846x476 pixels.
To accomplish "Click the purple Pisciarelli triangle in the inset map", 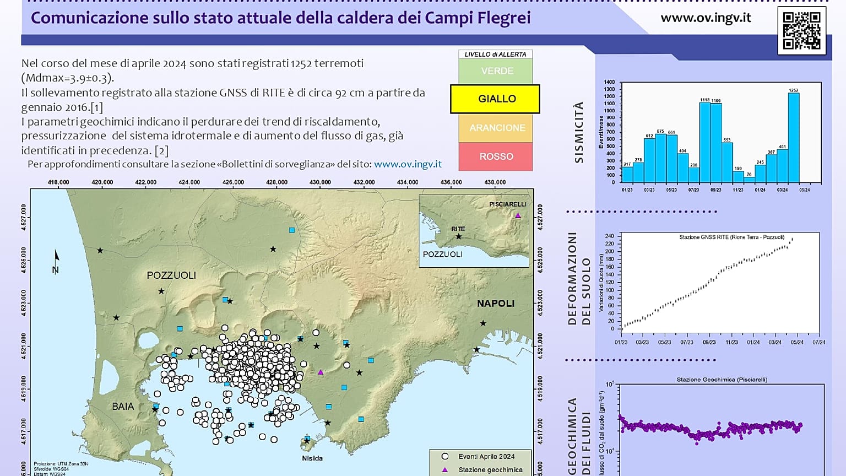I will pos(518,216).
